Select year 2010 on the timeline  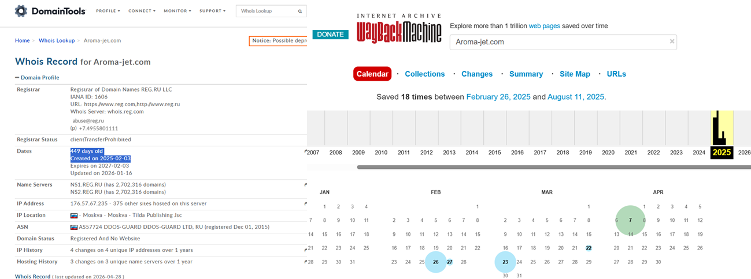click(x=381, y=153)
